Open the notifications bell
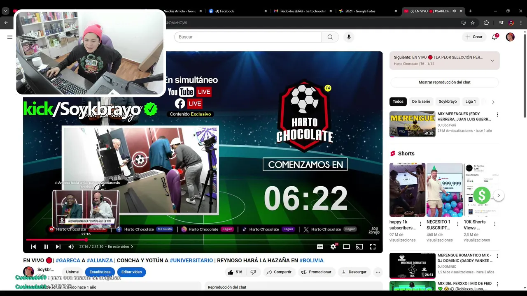The image size is (527, 296). click(495, 37)
